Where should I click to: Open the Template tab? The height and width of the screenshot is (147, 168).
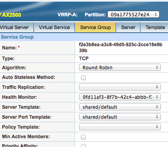(154, 27)
